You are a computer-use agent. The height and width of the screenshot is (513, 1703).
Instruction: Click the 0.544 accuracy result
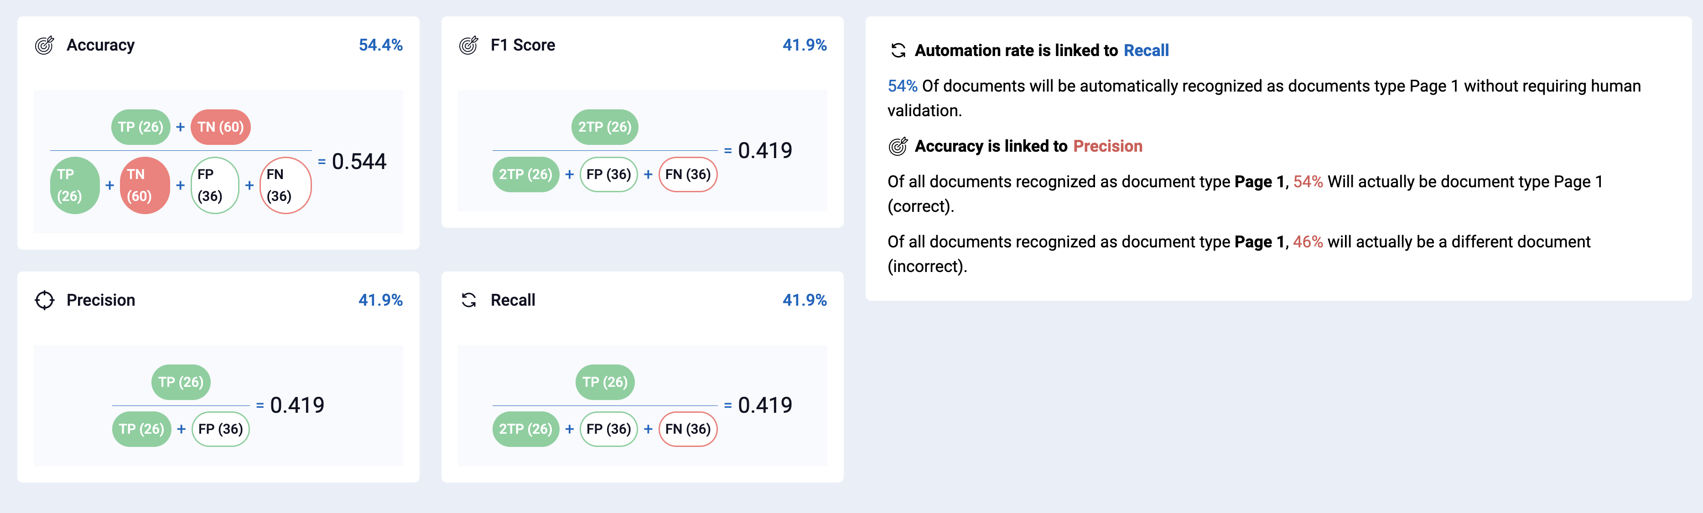click(359, 161)
